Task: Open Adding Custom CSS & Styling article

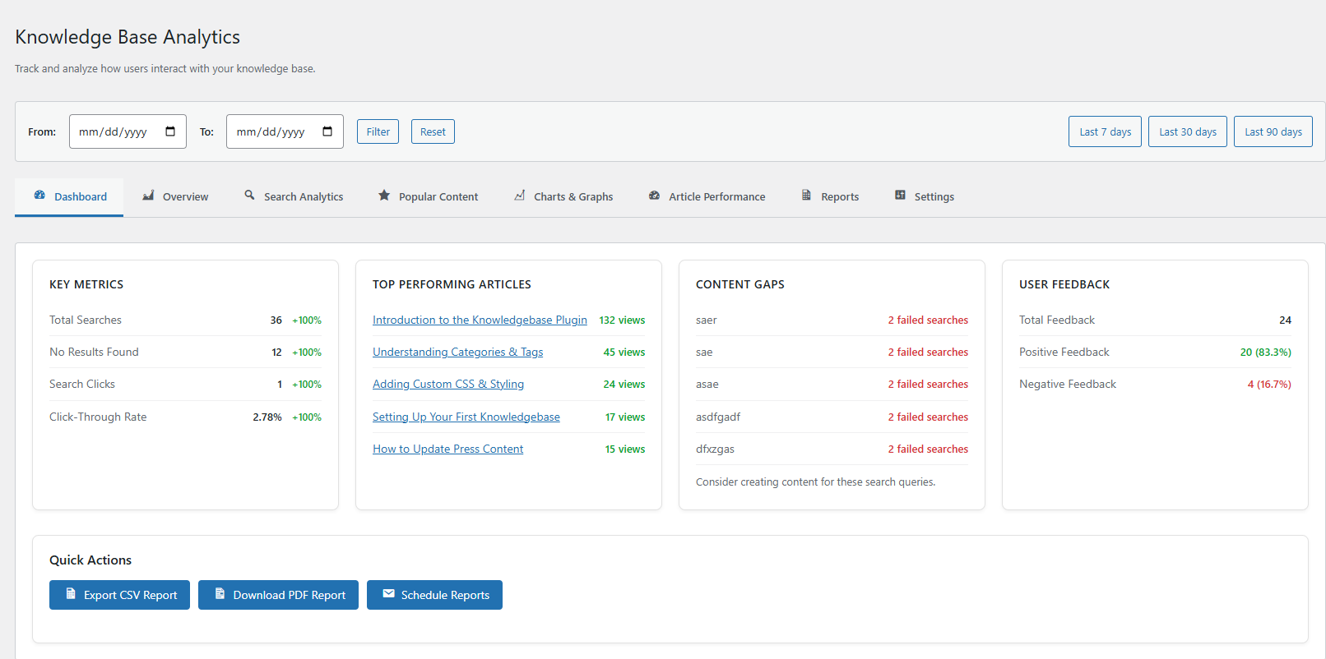Action: 448,384
